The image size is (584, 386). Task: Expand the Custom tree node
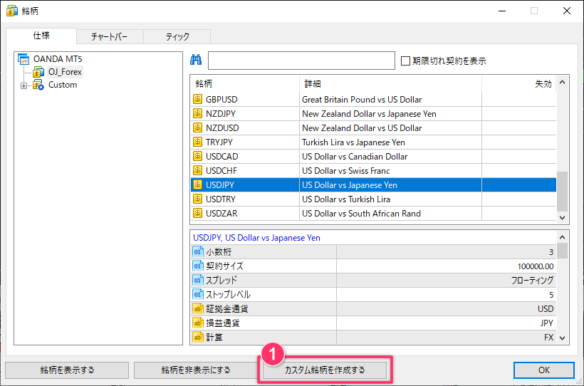24,85
